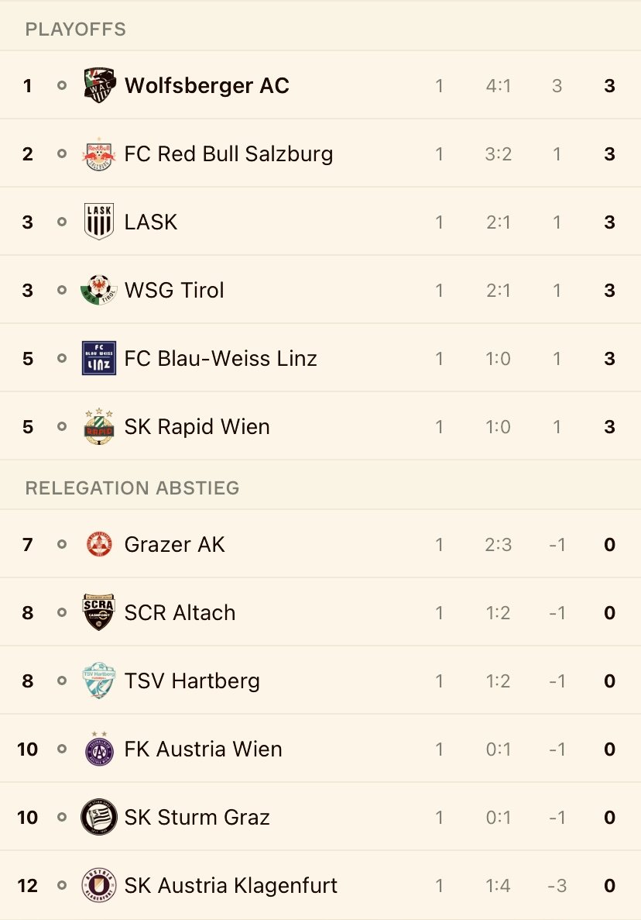Select the SK Sturm Graz badge
This screenshot has height=920, width=641.
point(99,817)
